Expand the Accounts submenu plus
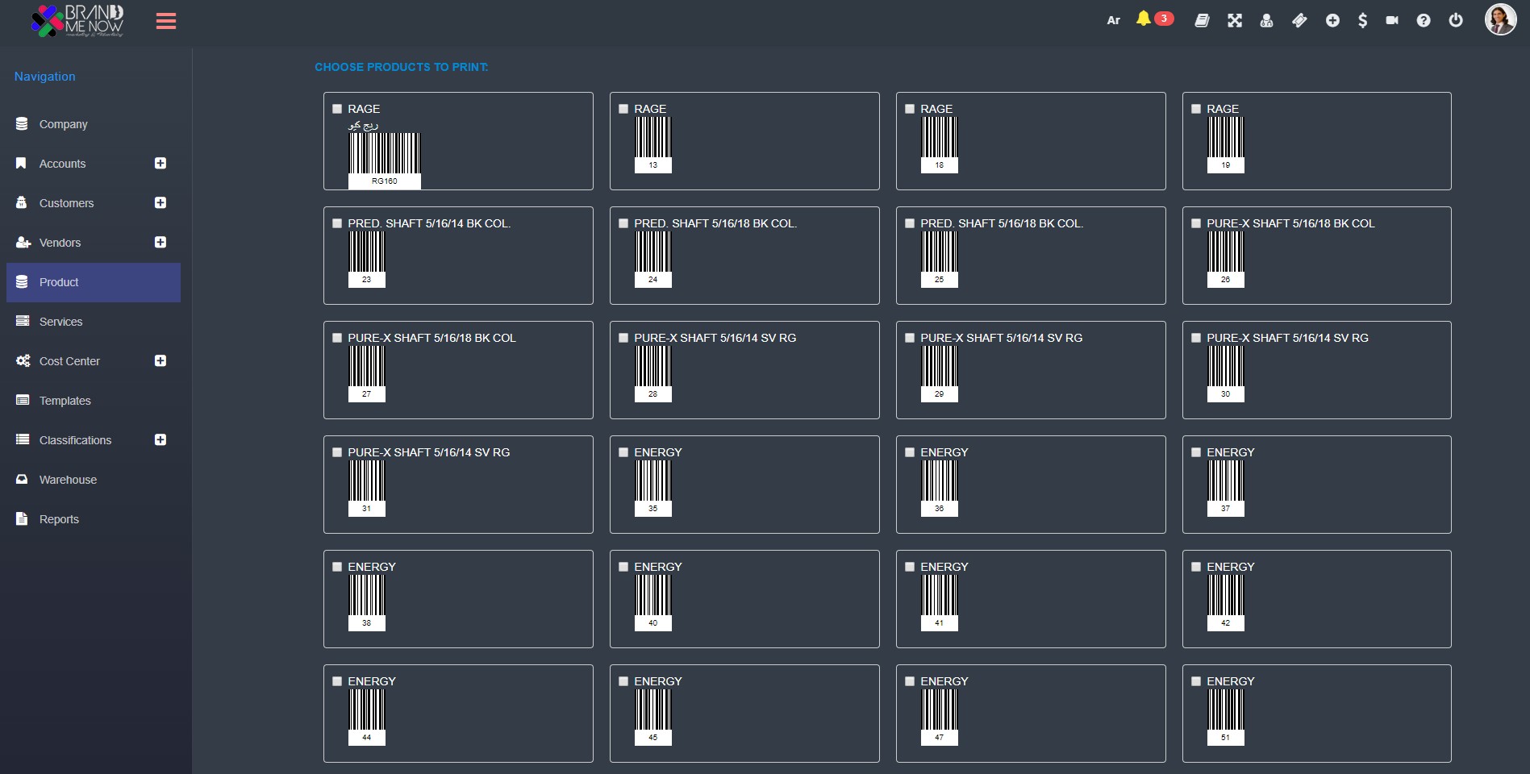This screenshot has width=1530, height=774. click(161, 164)
